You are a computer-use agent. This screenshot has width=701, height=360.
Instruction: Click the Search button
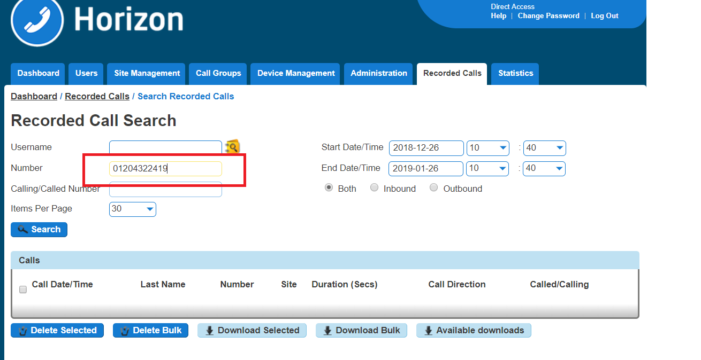coord(39,230)
